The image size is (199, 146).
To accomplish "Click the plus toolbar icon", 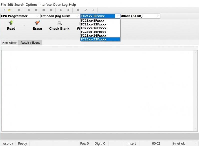I will point(93,10).
